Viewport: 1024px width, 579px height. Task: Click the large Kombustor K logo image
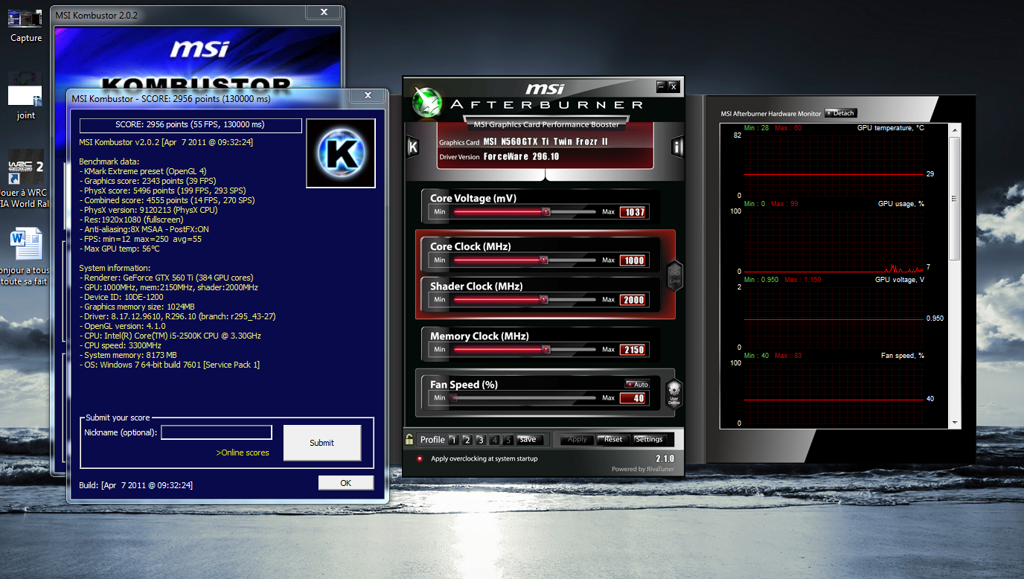[341, 153]
